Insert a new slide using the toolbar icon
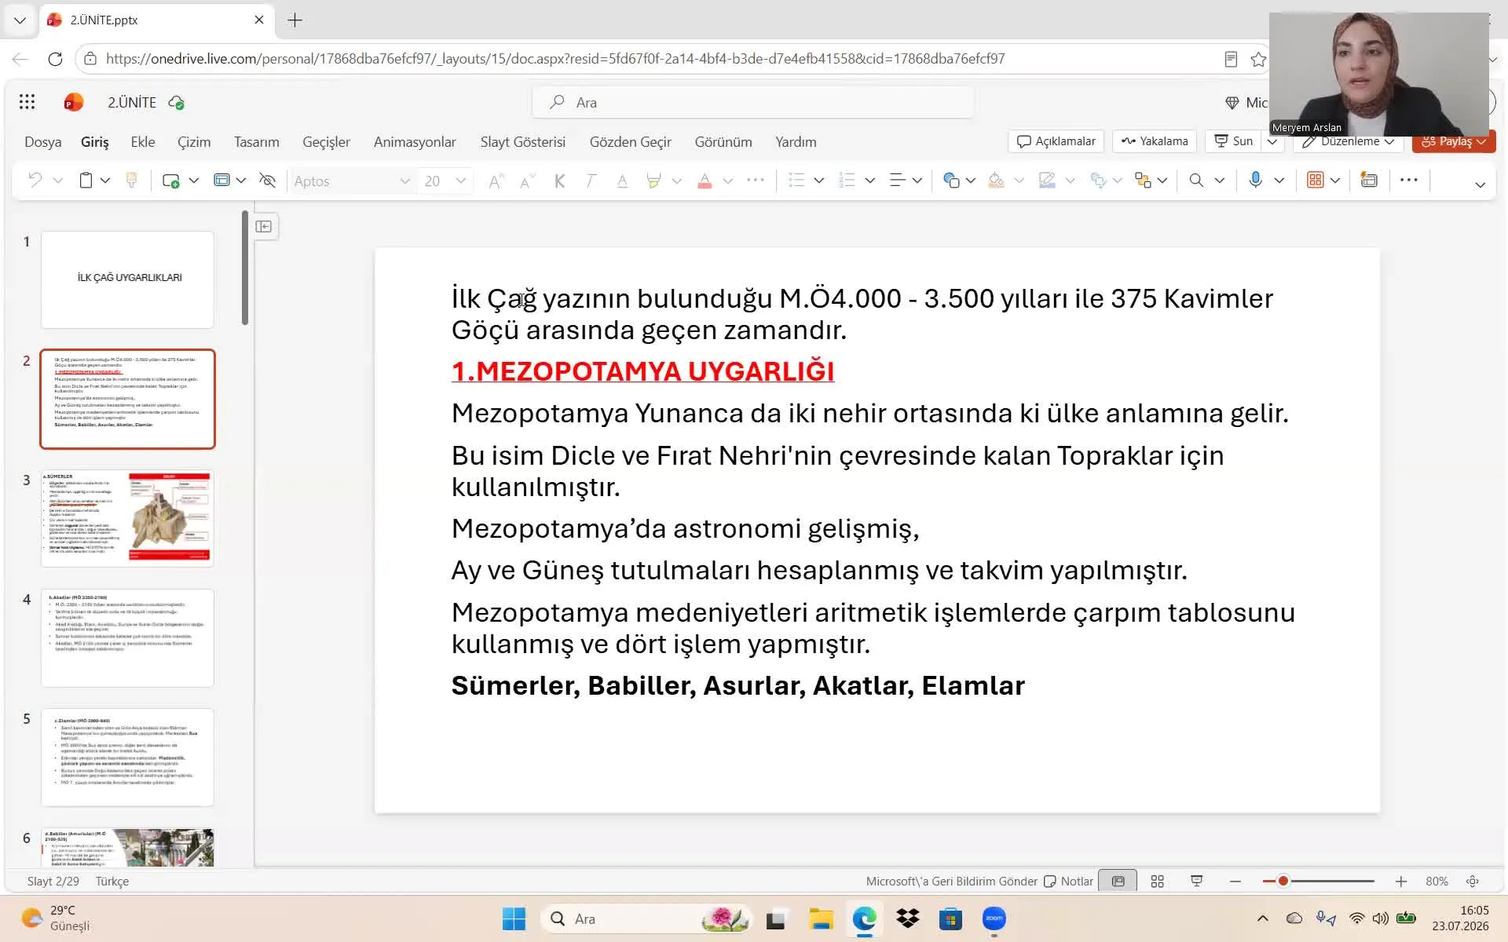 (170, 181)
